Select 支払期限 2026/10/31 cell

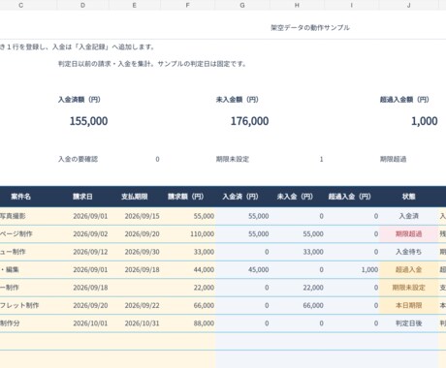tap(135, 323)
